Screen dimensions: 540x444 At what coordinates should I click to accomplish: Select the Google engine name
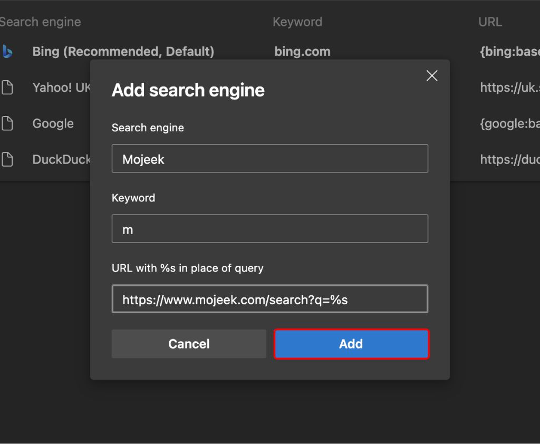click(x=53, y=124)
